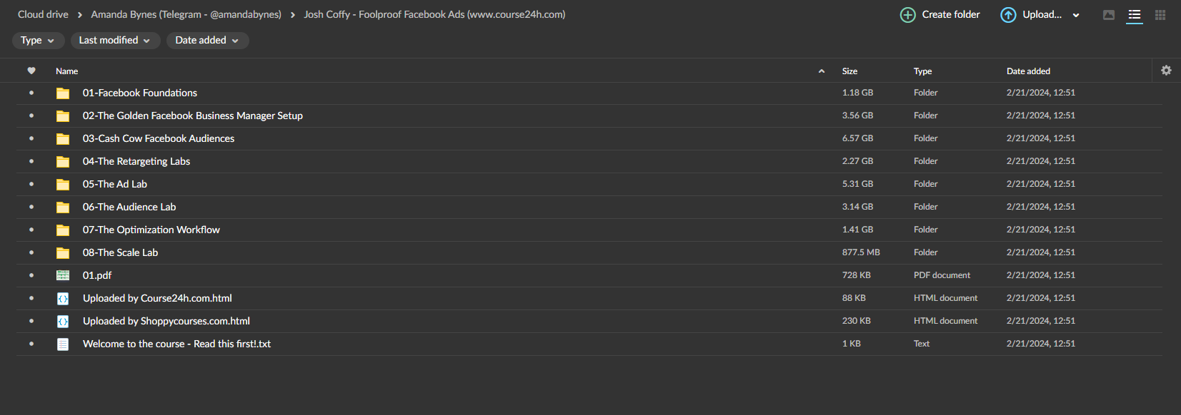Open 03-Cash Cow Facebook Audiences folder
Screen dimensions: 1181x415
(x=158, y=138)
